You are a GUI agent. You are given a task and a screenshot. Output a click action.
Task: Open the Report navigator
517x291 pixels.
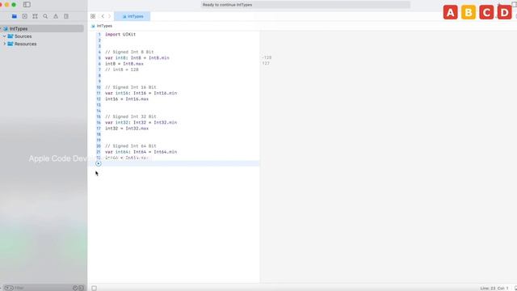[x=66, y=16]
